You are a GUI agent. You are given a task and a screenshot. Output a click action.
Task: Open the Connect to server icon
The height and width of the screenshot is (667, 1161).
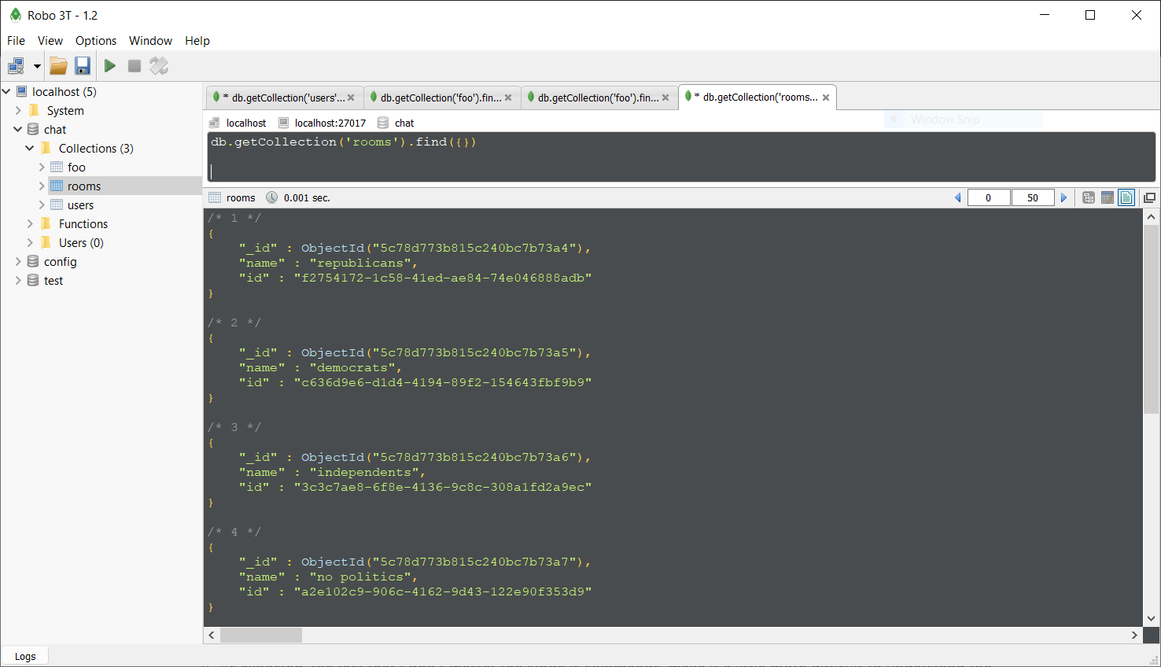click(x=16, y=66)
